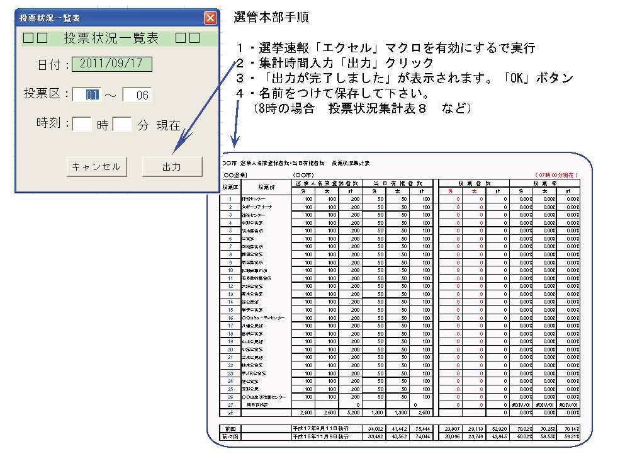Click the キャンセル (Cancel) button

click(x=98, y=166)
